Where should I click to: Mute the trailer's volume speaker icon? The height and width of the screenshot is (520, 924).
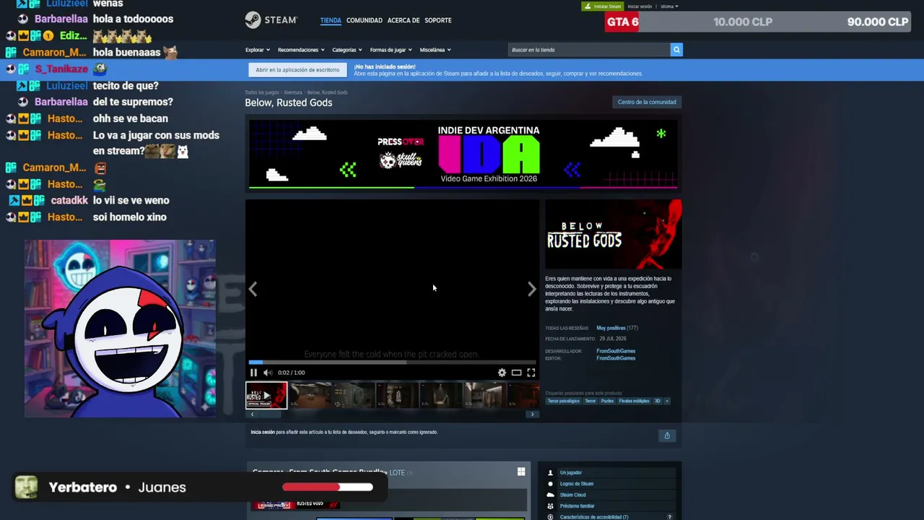click(267, 373)
